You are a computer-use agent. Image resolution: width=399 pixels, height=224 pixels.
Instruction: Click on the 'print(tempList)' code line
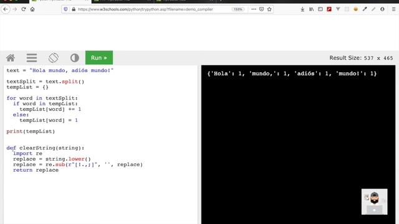[31, 131]
